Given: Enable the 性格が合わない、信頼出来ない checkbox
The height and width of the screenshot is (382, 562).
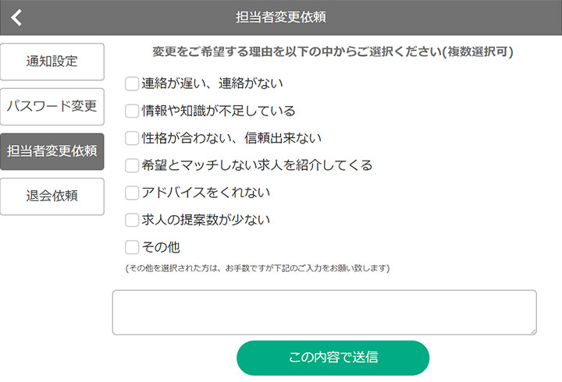Looking at the screenshot, I should [132, 138].
